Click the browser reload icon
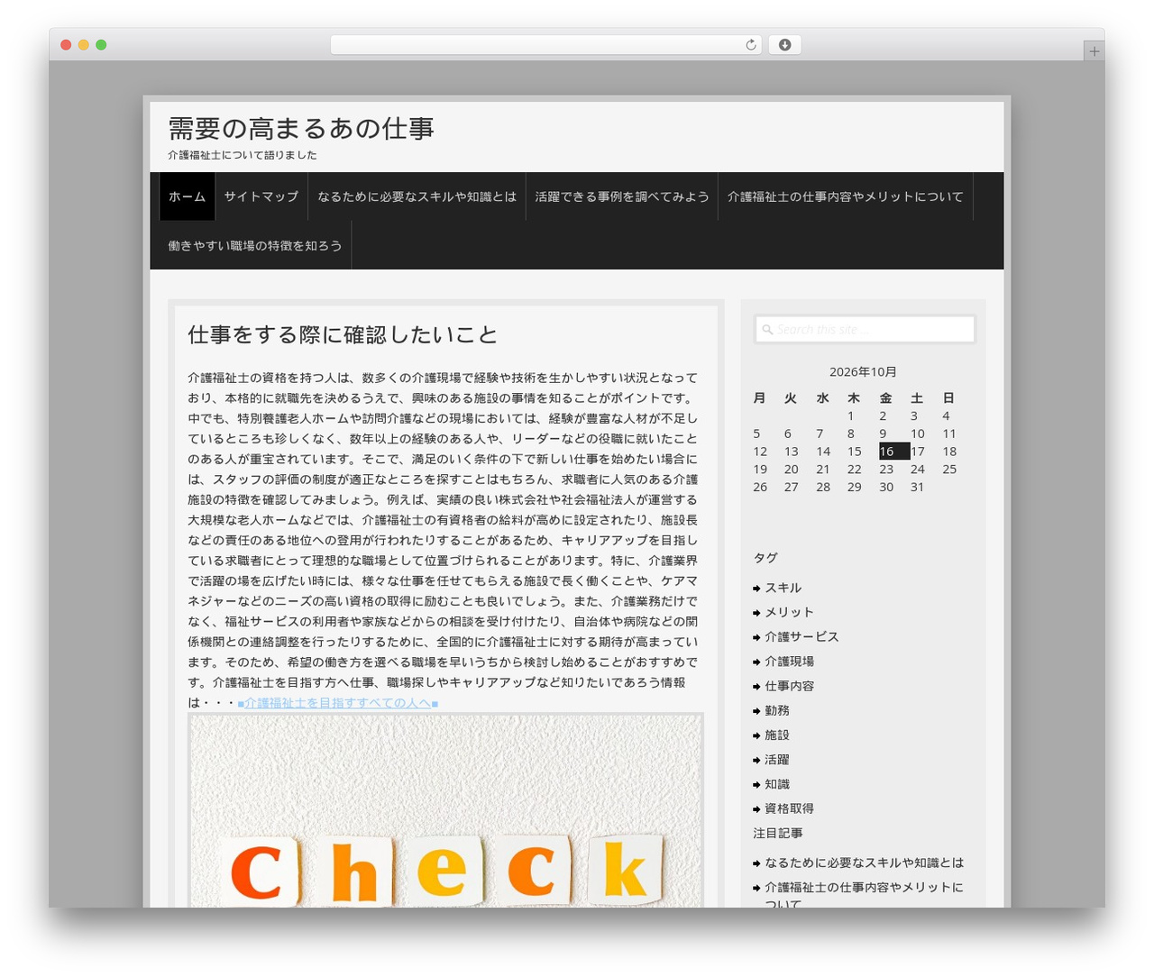This screenshot has width=1154, height=977. 750,45
